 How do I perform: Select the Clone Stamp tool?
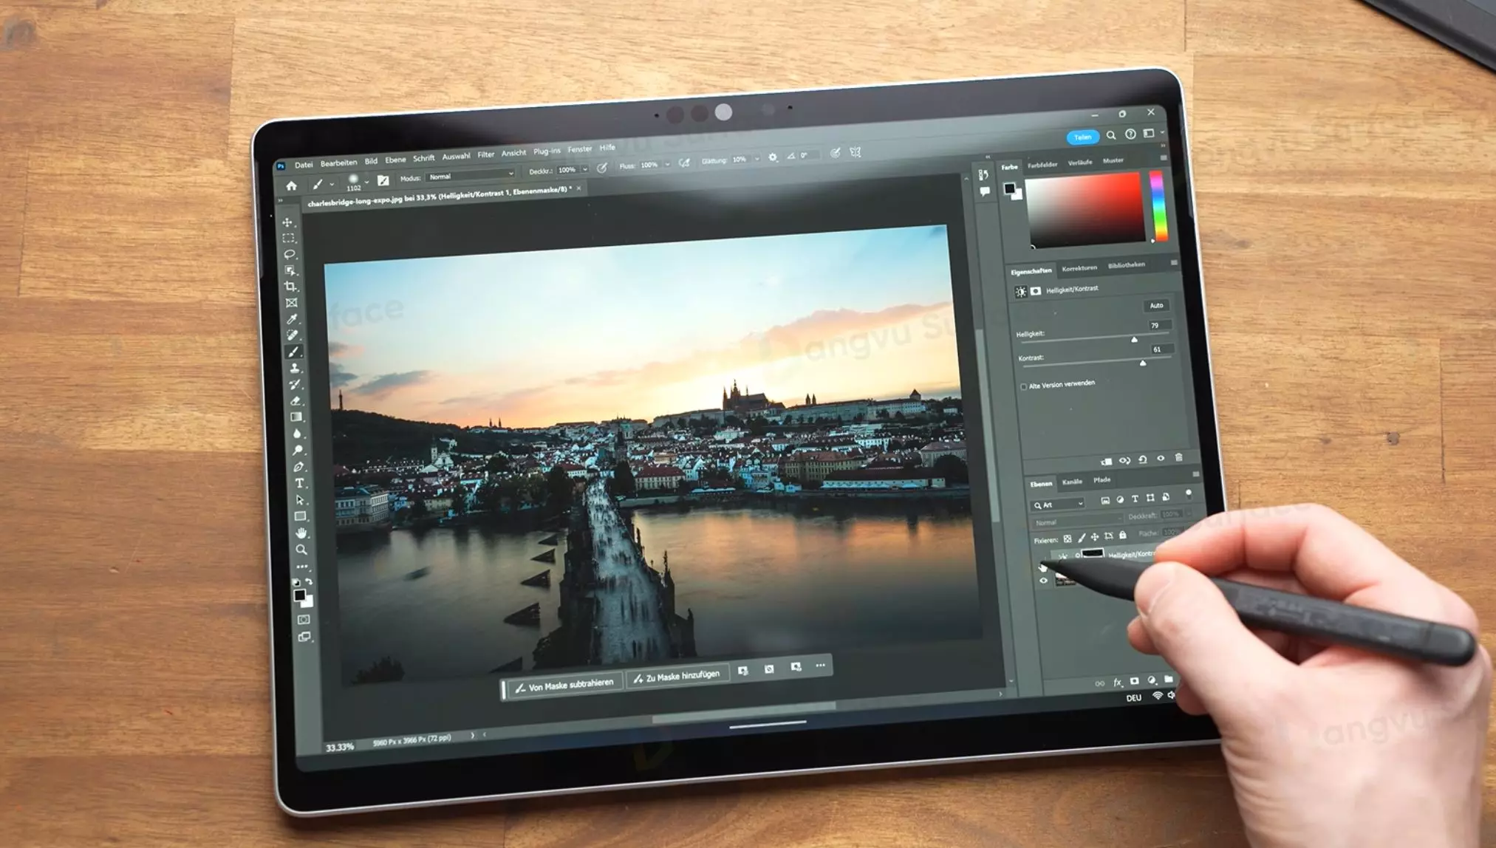[x=295, y=368]
